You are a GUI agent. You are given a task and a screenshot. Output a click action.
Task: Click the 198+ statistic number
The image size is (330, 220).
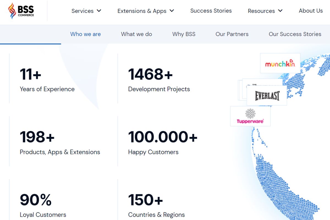(x=37, y=137)
